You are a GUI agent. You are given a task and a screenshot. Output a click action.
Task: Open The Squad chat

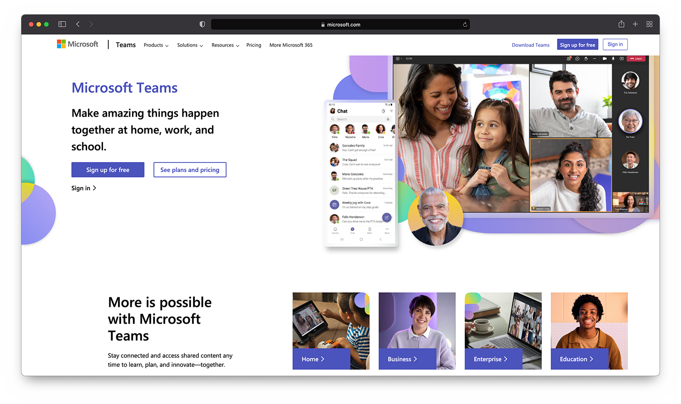point(361,162)
